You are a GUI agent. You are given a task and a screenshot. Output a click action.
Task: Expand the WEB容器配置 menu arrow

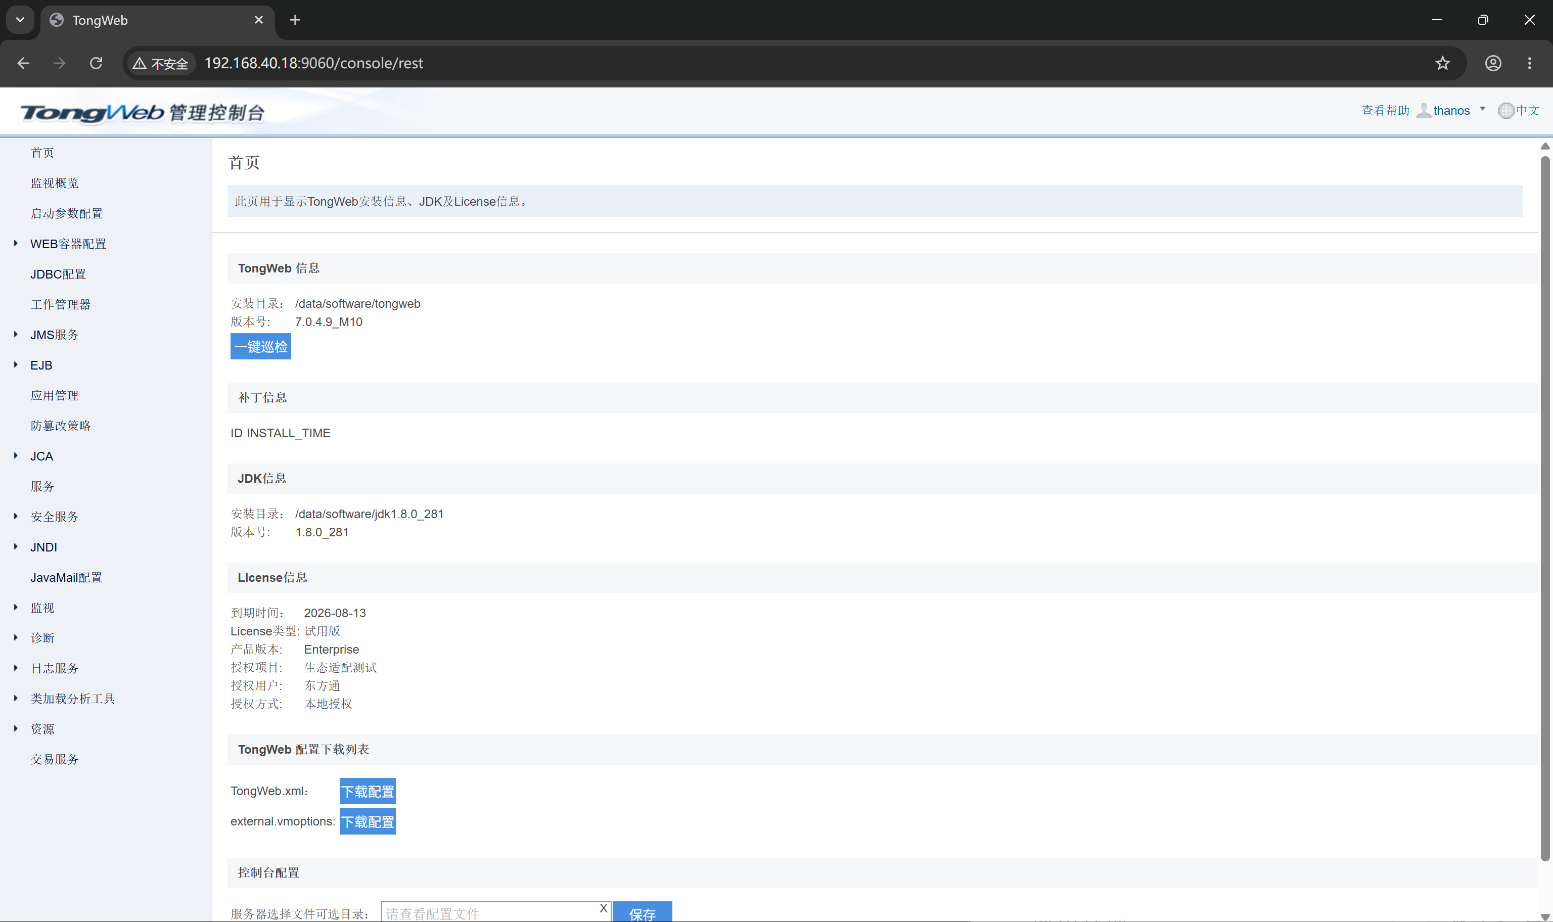coord(16,244)
